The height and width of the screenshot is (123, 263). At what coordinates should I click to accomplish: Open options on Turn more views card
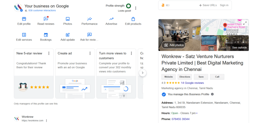131,53
